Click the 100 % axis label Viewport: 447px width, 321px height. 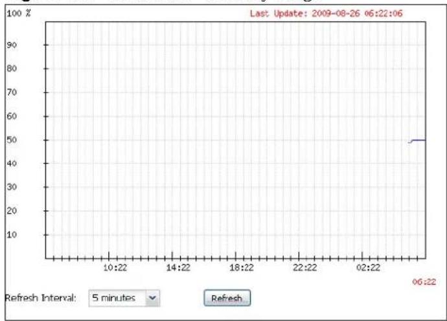(19, 13)
